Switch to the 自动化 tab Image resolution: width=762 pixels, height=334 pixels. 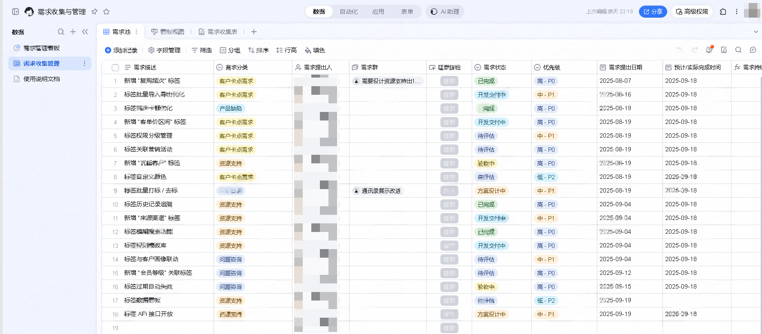[348, 12]
